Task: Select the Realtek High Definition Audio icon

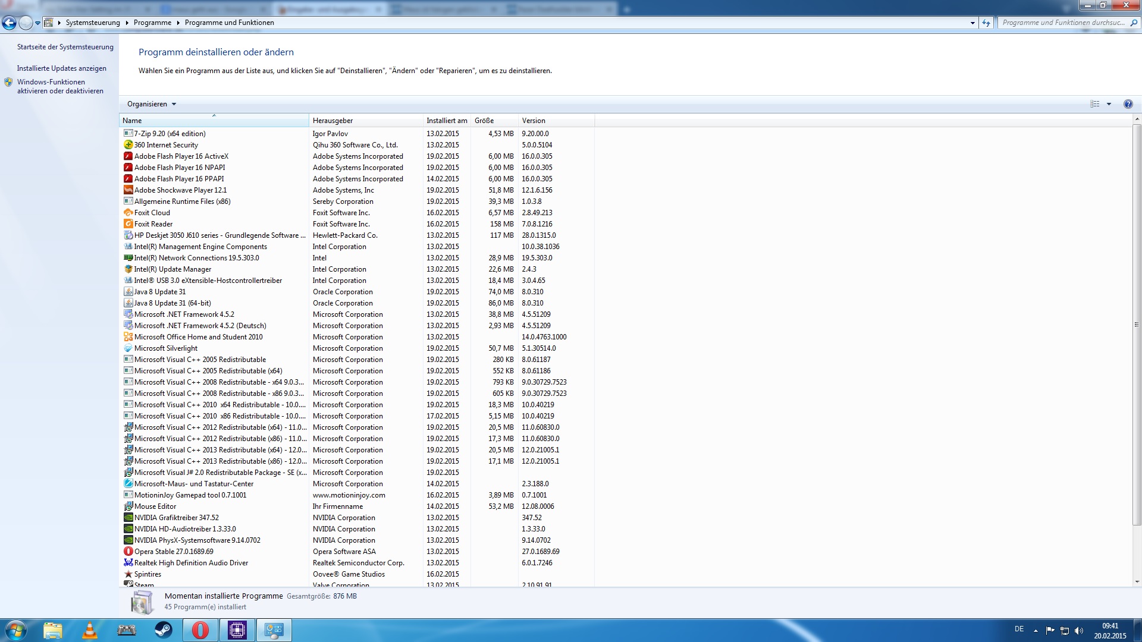Action: (128, 563)
